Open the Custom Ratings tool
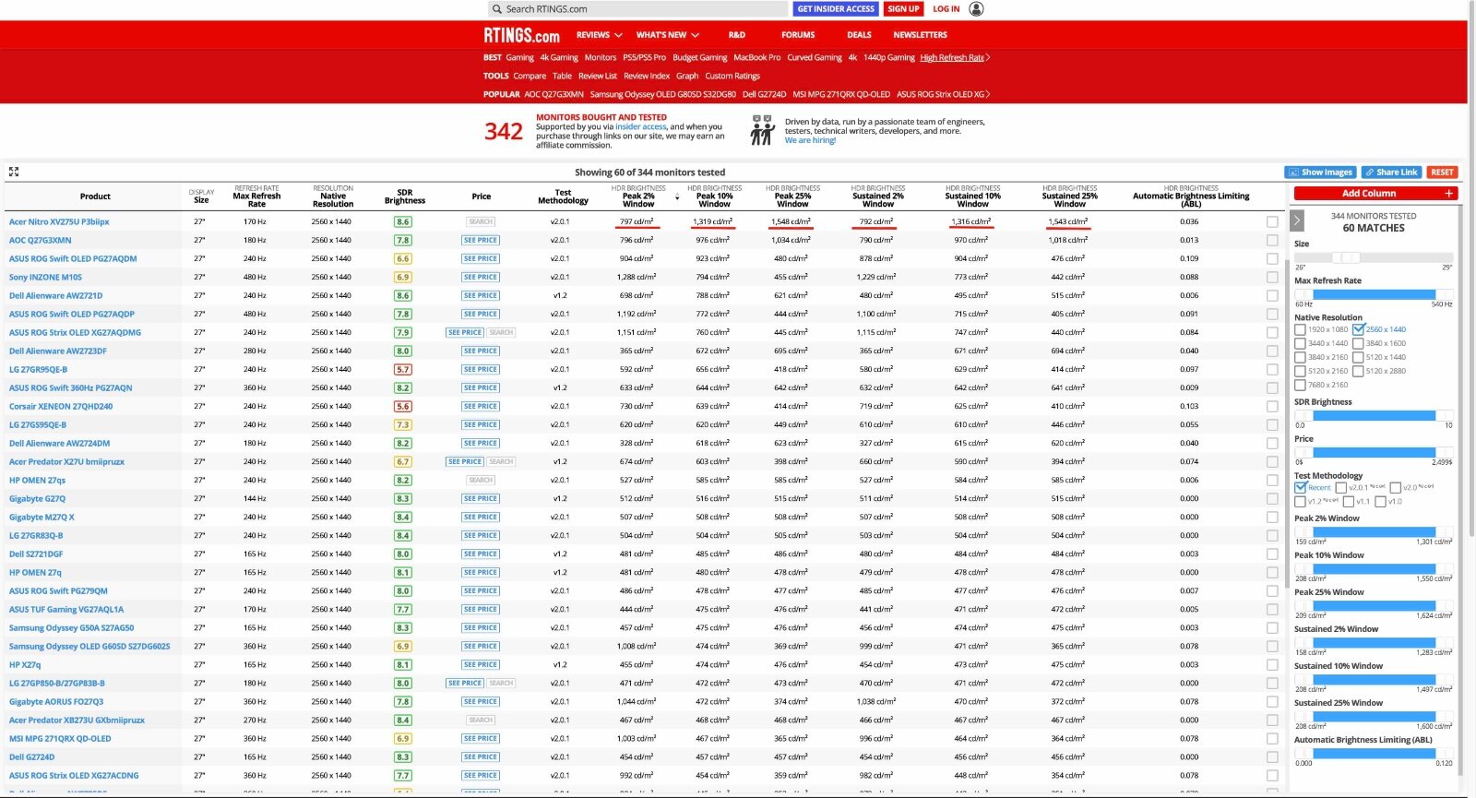The width and height of the screenshot is (1476, 798). [x=732, y=76]
